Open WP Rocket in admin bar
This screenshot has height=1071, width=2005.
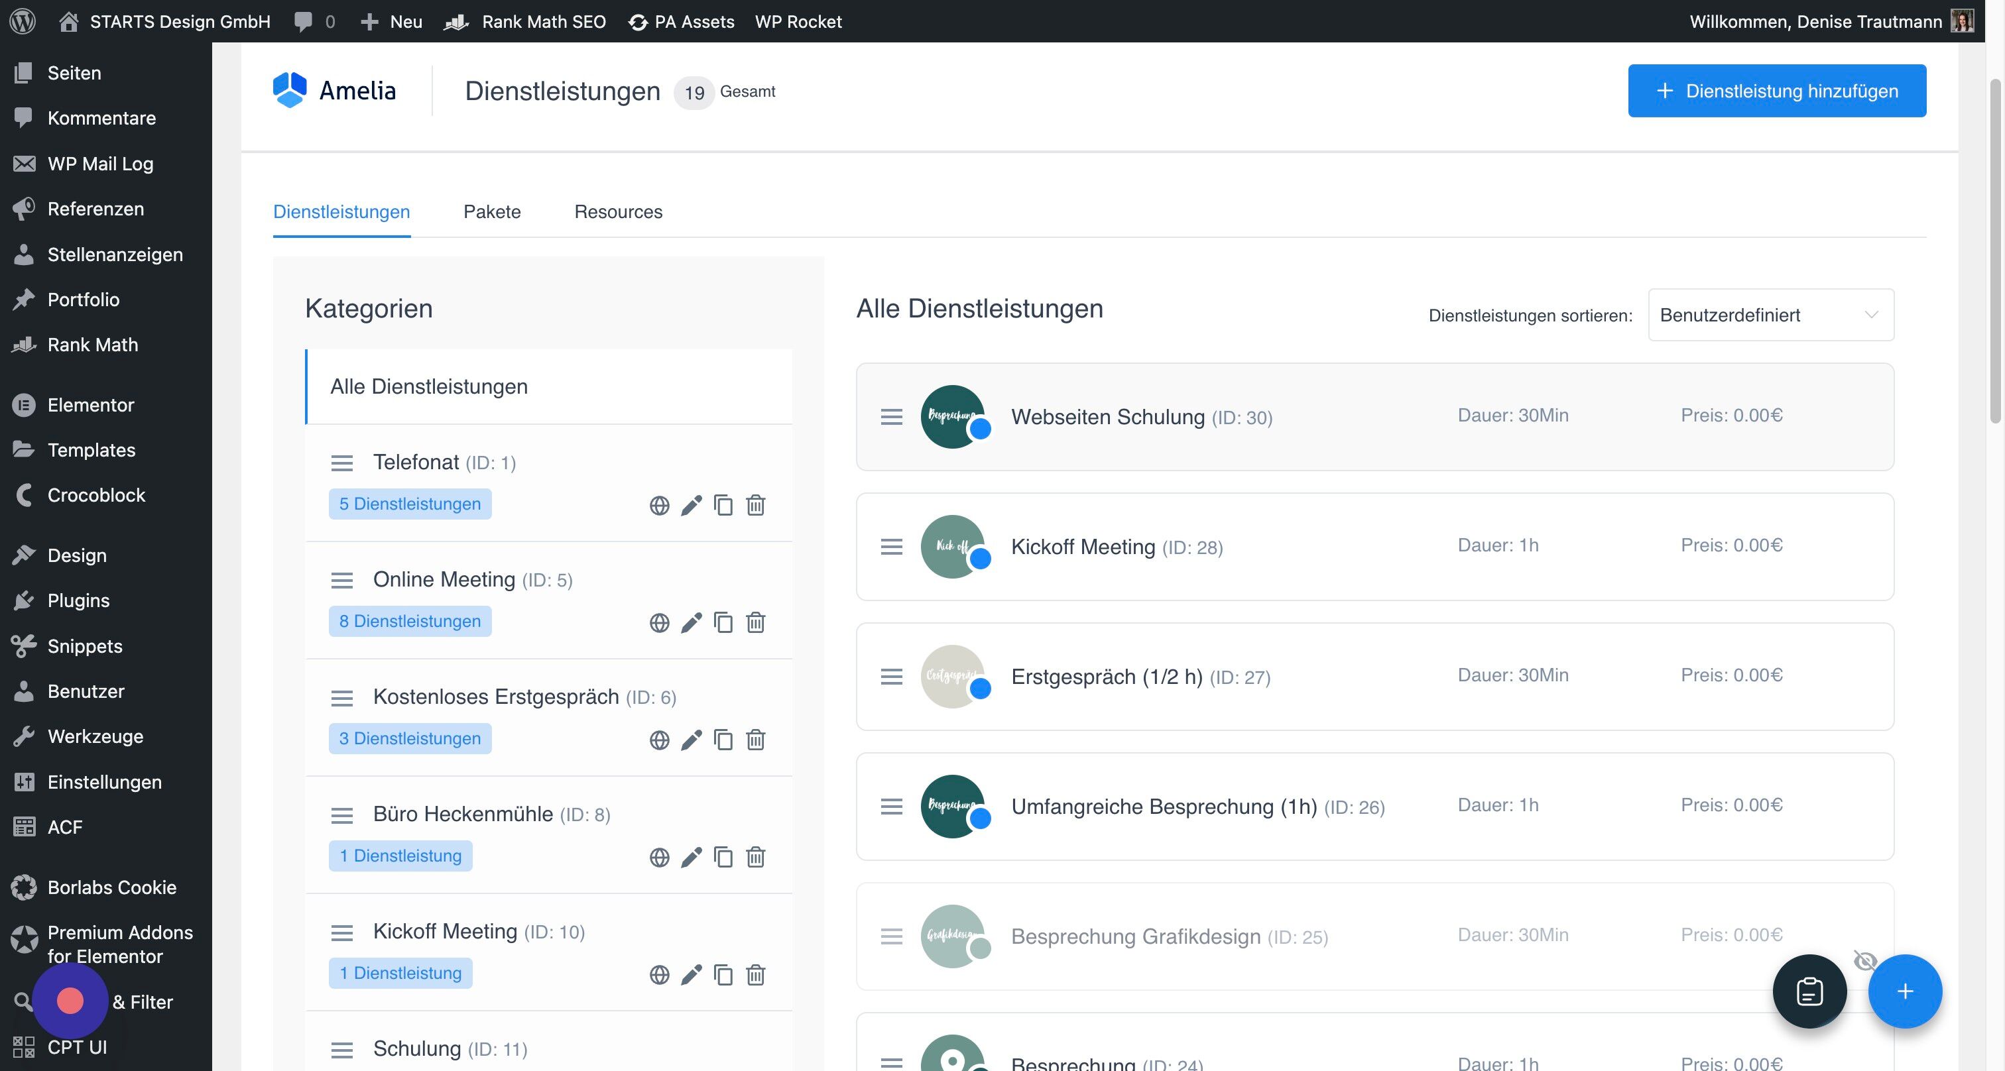798,21
